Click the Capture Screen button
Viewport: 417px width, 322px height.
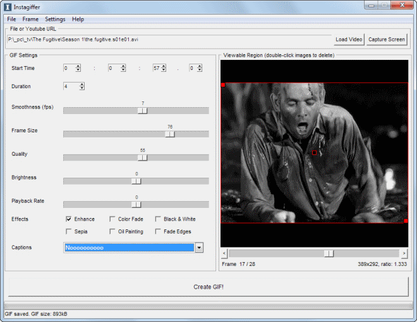pos(387,40)
